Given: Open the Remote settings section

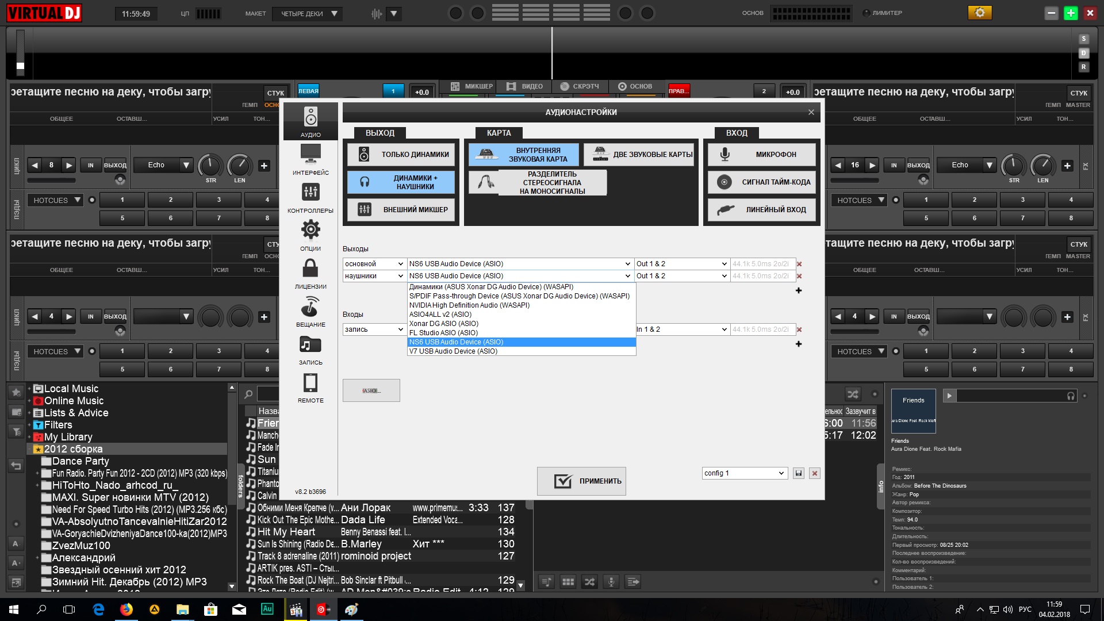Looking at the screenshot, I should pos(310,387).
